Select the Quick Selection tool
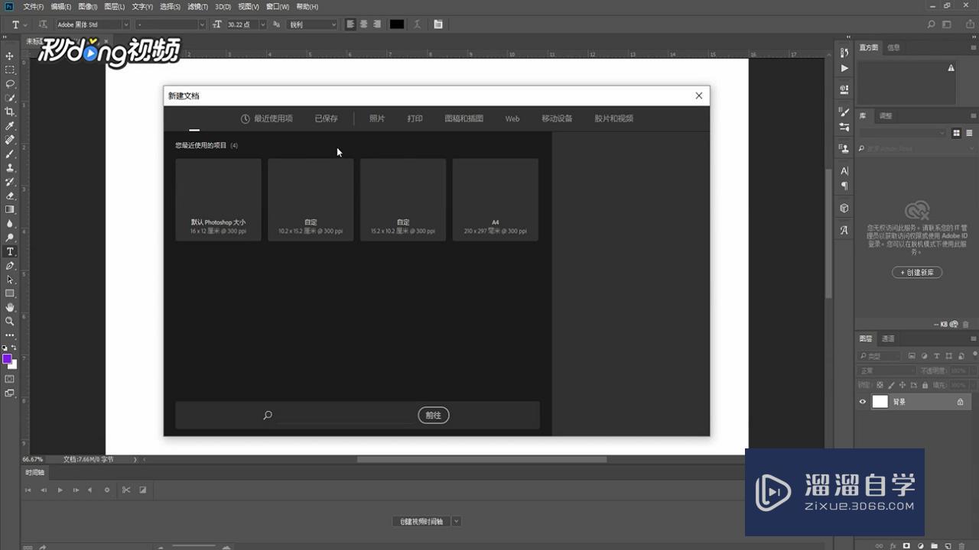The height and width of the screenshot is (550, 979). point(10,98)
